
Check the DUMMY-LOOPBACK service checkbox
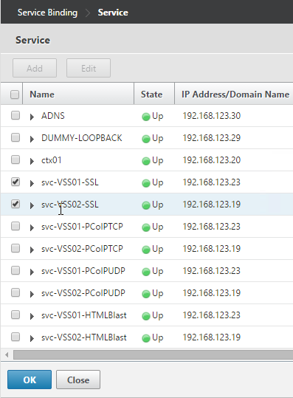click(15, 137)
